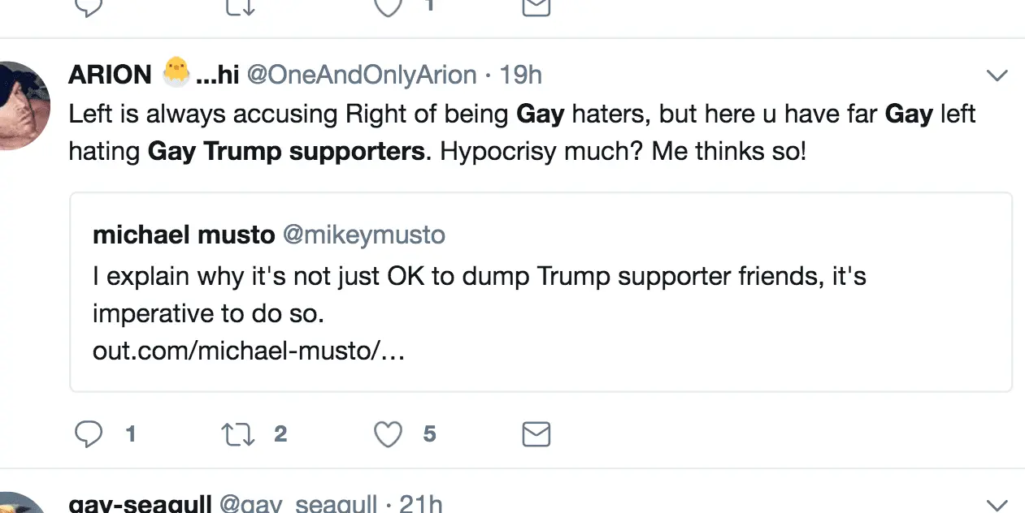Screen dimensions: 1025x513
Task: Open ARION tweet's more options chevron
Action: coord(997,75)
